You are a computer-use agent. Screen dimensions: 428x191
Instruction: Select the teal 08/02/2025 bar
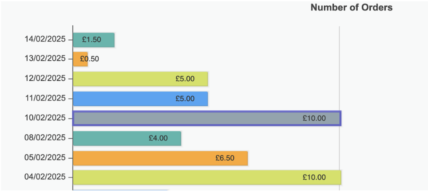pyautogui.click(x=127, y=138)
